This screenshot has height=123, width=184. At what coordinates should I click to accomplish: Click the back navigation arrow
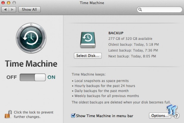5,10
